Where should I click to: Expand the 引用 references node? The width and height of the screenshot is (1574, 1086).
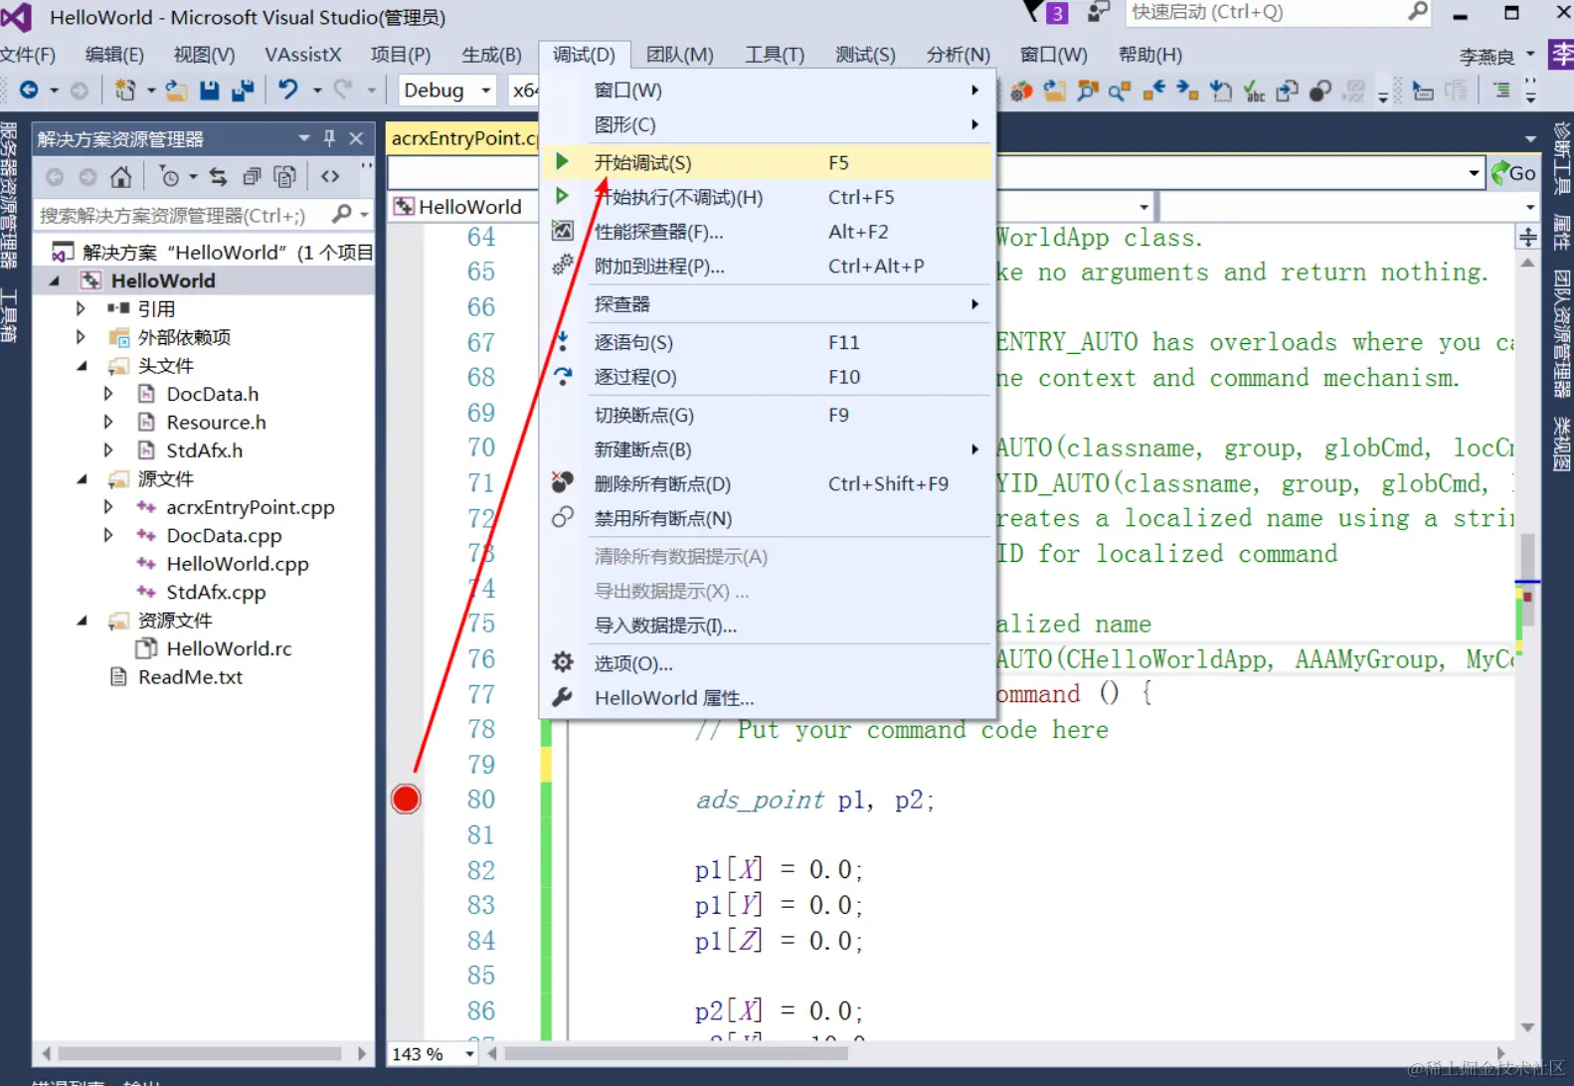81,308
